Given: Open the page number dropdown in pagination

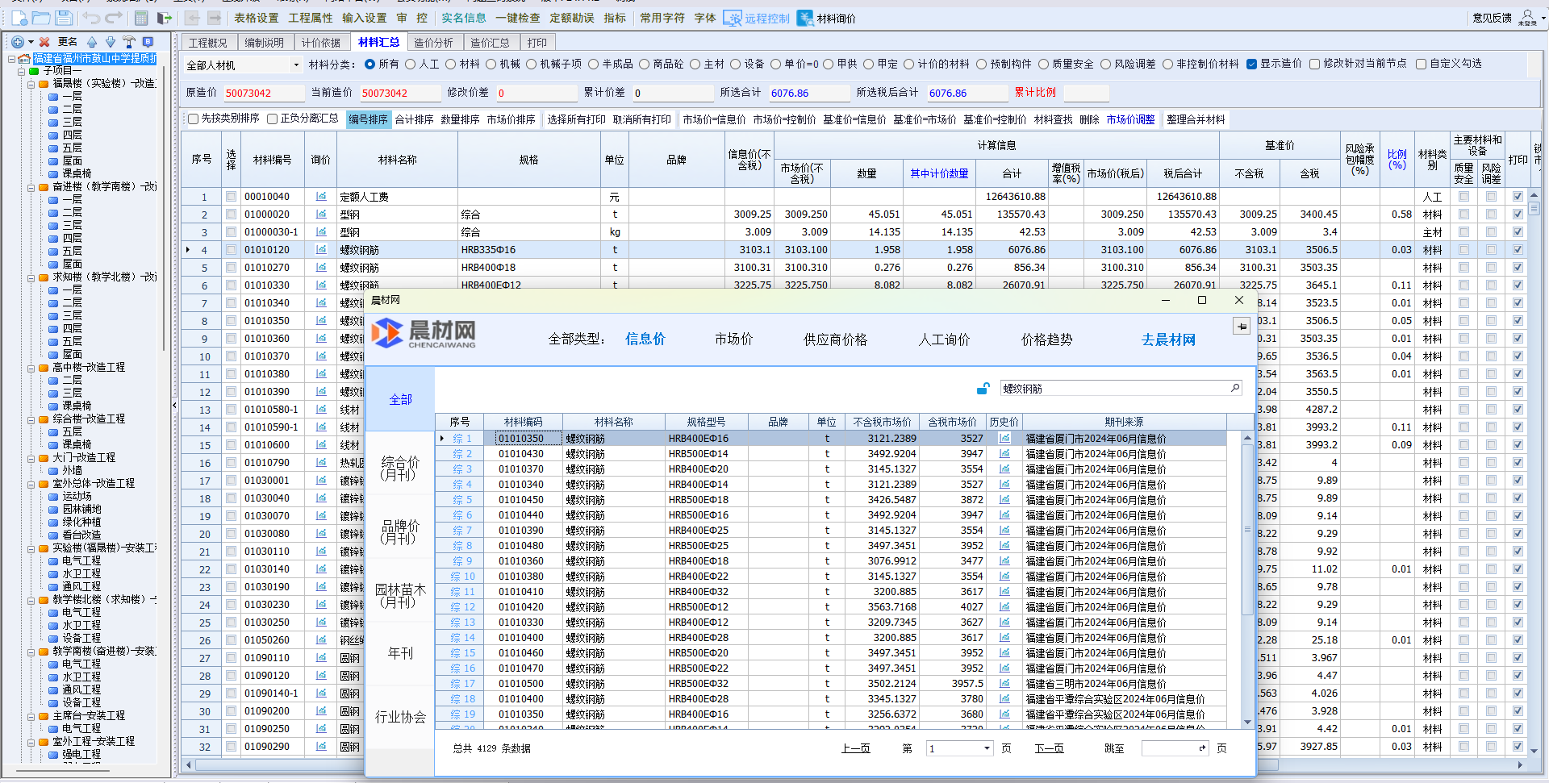Looking at the screenshot, I should pos(987,748).
